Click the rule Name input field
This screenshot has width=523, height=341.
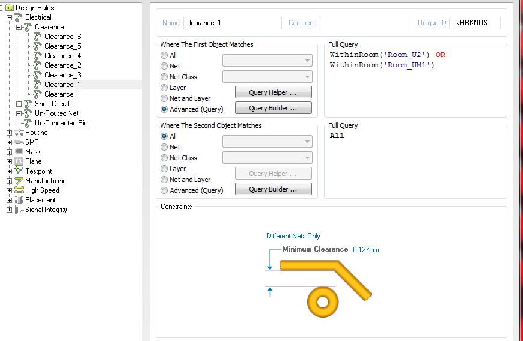pyautogui.click(x=232, y=23)
